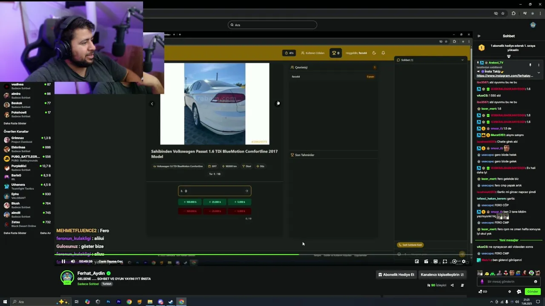Click the stream progress bar
Screen dimensions: 545x306
[263, 255]
